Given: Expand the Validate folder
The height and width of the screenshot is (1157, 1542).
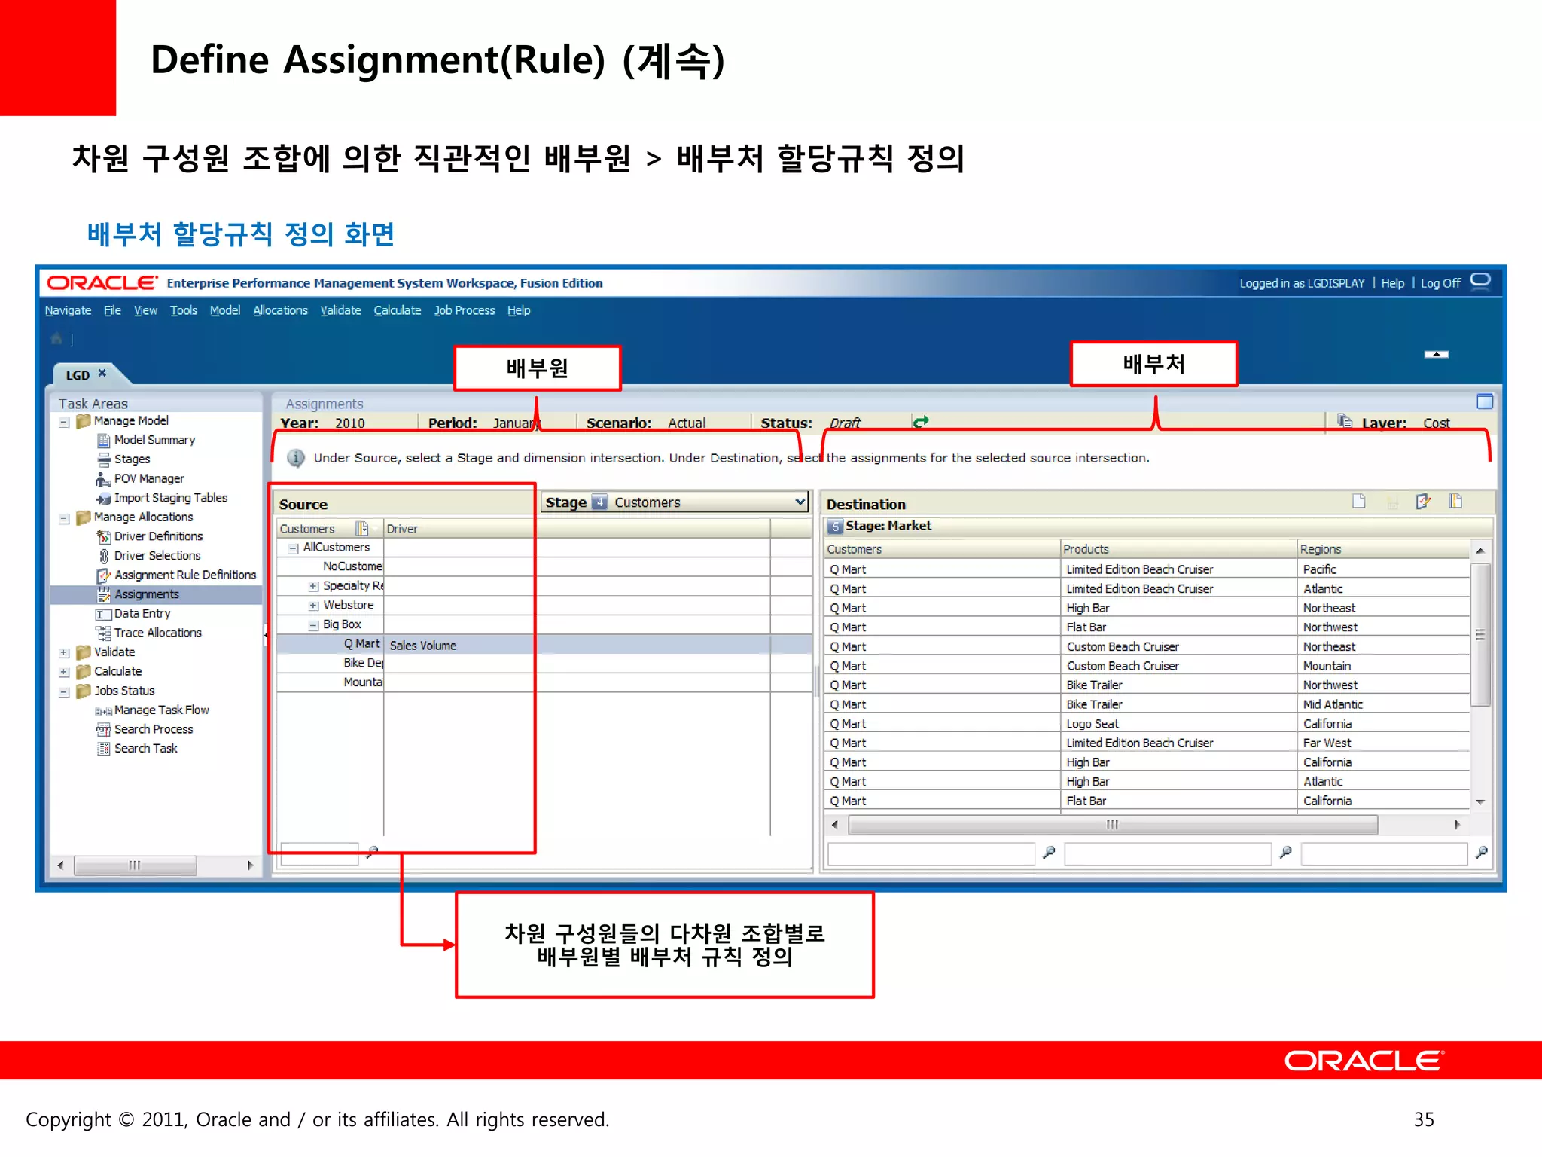Looking at the screenshot, I should click(65, 653).
